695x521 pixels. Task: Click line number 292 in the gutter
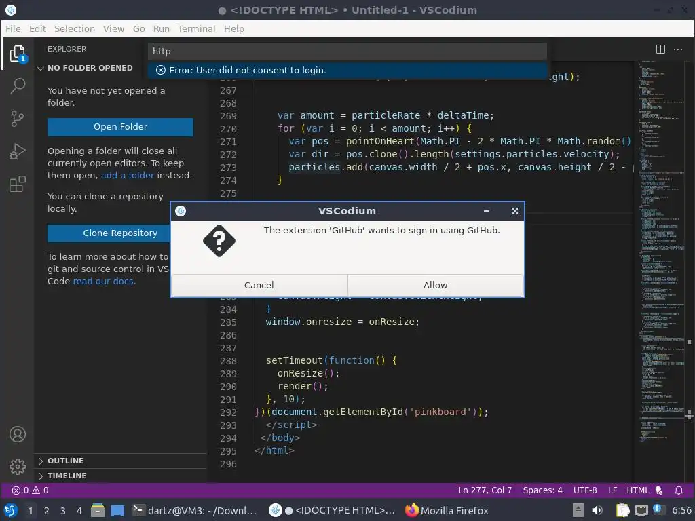point(228,412)
